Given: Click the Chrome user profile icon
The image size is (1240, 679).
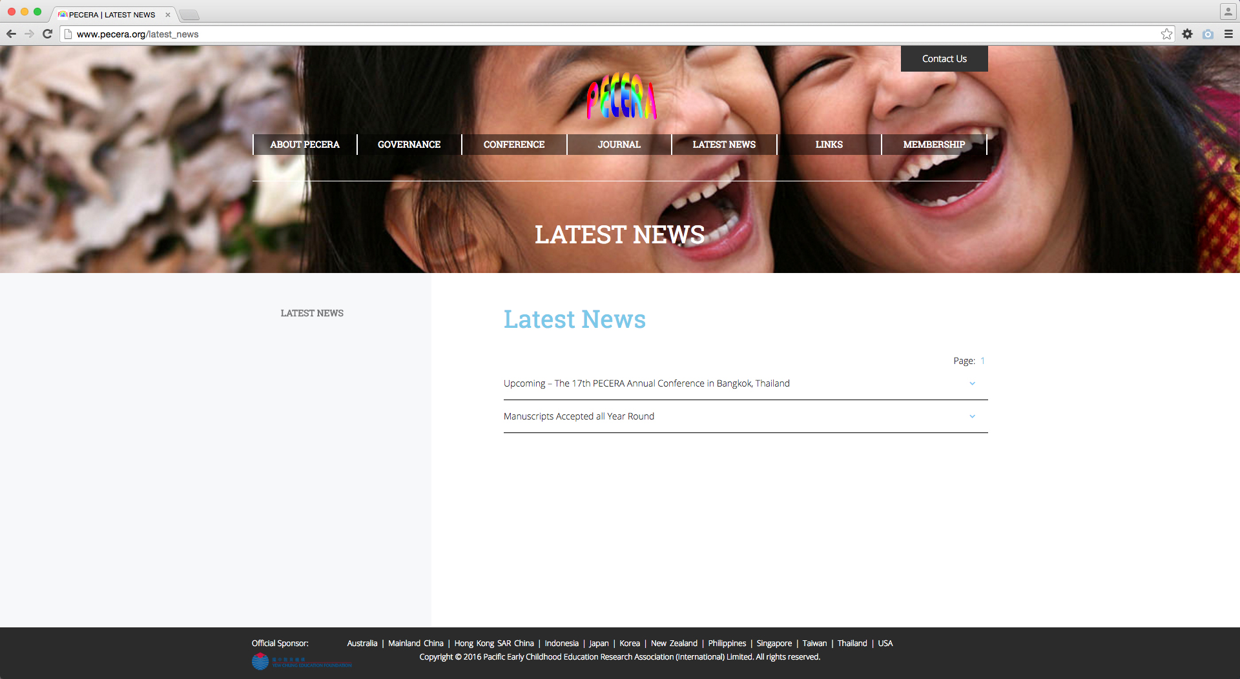Looking at the screenshot, I should (1228, 12).
